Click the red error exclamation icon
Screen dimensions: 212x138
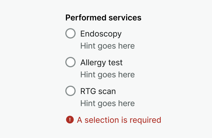[70, 120]
